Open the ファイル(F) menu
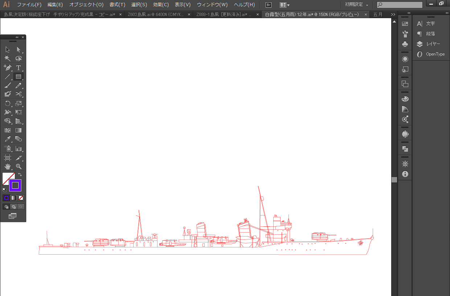Screen dimensions: 450x296 click(29, 5)
